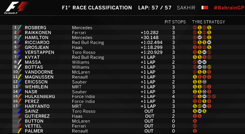Click the Haas team name for Grosjean

coord(77,48)
